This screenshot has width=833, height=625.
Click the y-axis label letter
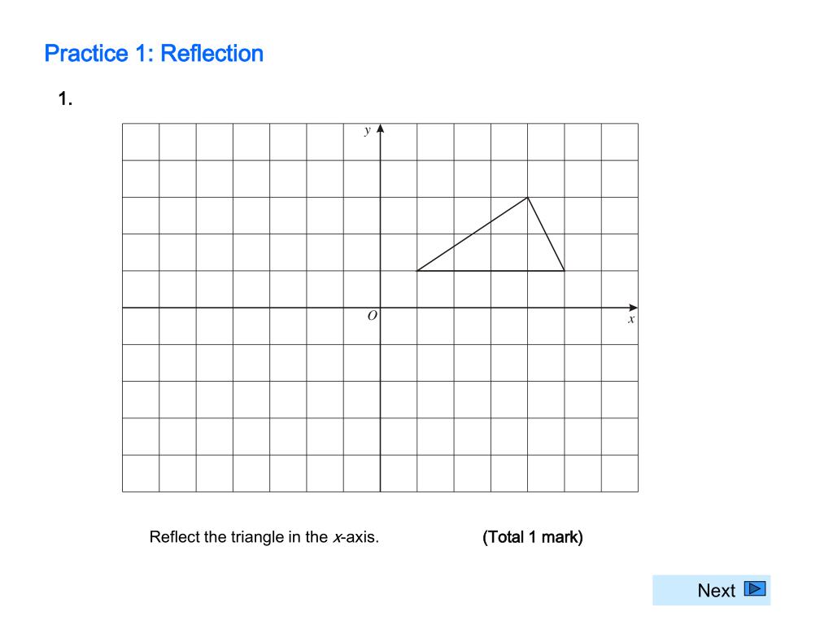[367, 130]
